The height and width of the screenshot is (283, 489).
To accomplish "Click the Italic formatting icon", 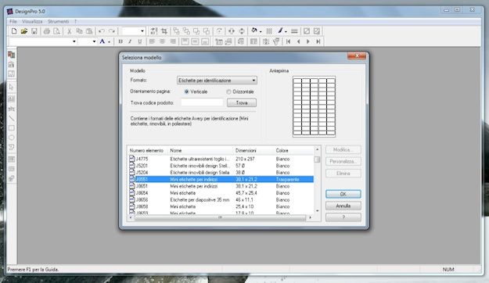I will point(130,41).
